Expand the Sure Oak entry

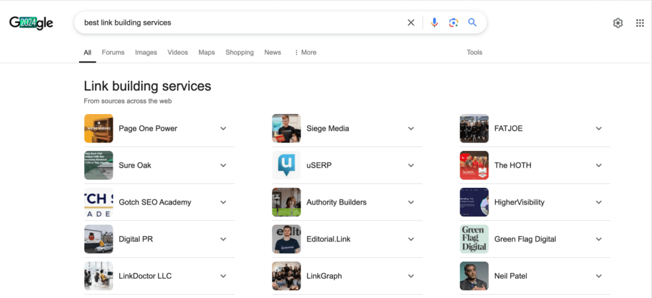223,166
